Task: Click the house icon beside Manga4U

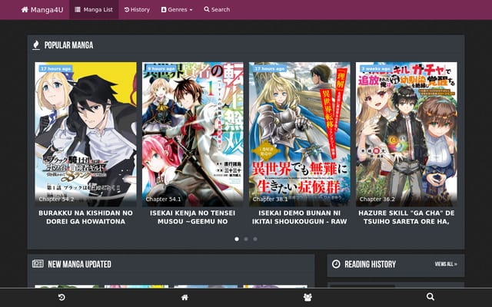Action: pyautogui.click(x=25, y=10)
